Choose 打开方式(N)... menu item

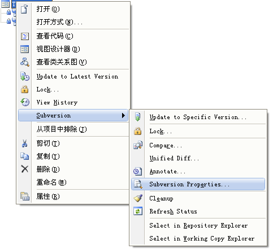tap(73, 22)
